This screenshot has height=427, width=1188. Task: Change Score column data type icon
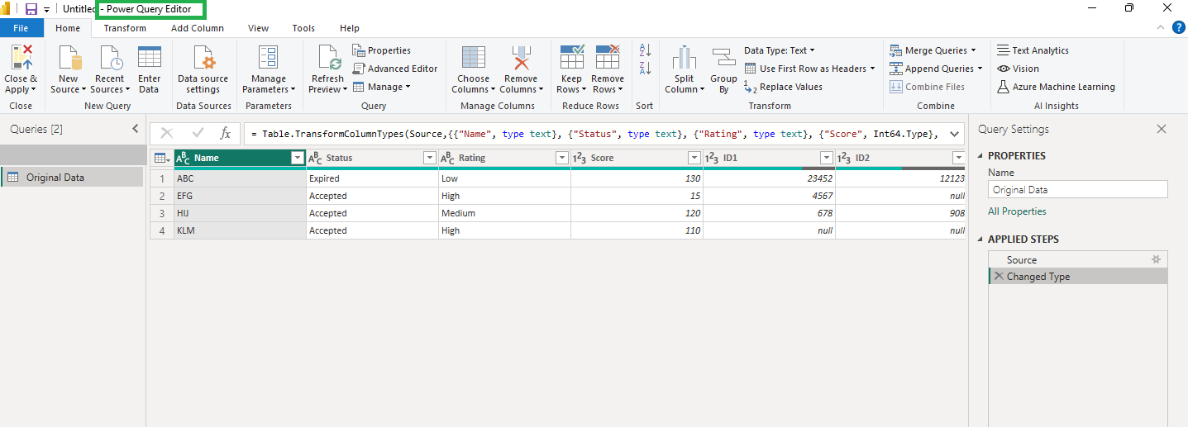580,158
